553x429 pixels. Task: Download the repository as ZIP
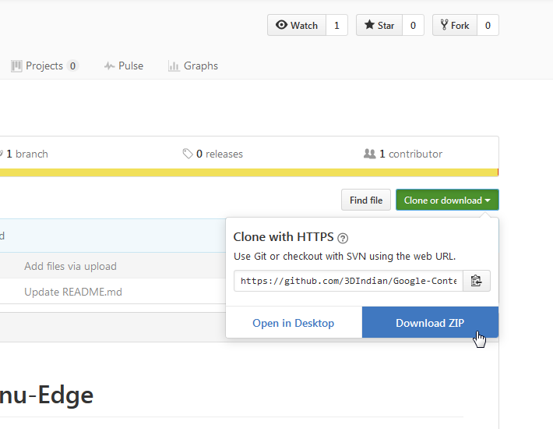coord(430,323)
